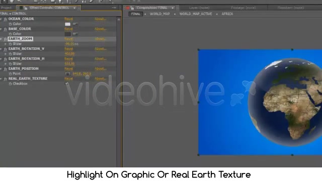
Task: Click the EARTH_POSITION point crosshair button
Action: (x=67, y=74)
